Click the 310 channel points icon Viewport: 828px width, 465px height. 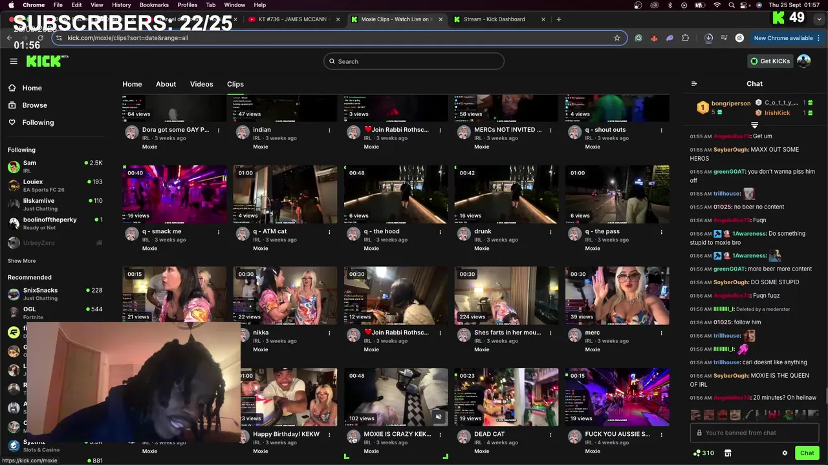point(703,453)
